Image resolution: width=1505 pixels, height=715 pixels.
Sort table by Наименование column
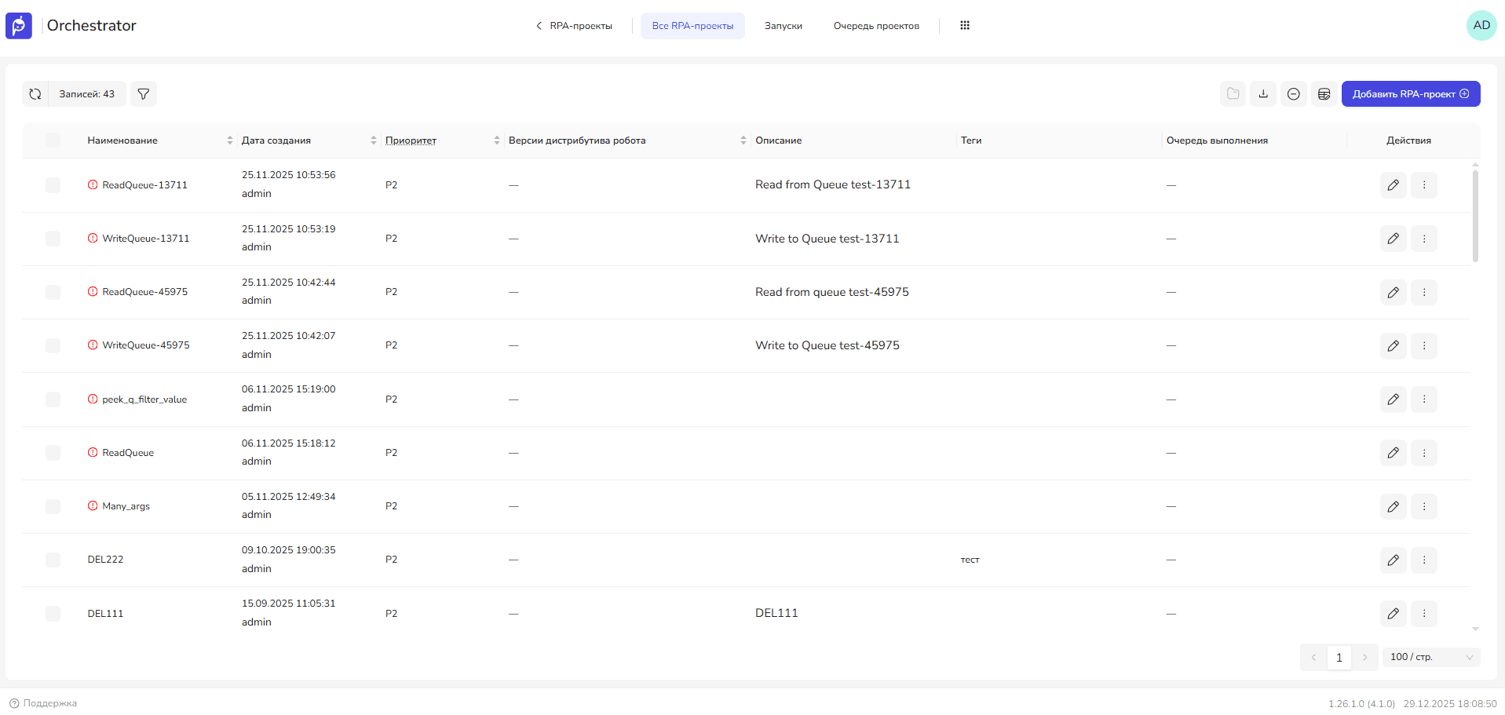pyautogui.click(x=230, y=140)
